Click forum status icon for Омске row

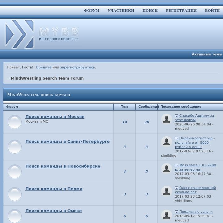[15, 216]
